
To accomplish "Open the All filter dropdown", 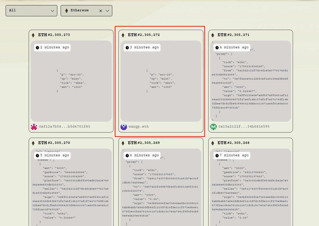I will tap(31, 11).
